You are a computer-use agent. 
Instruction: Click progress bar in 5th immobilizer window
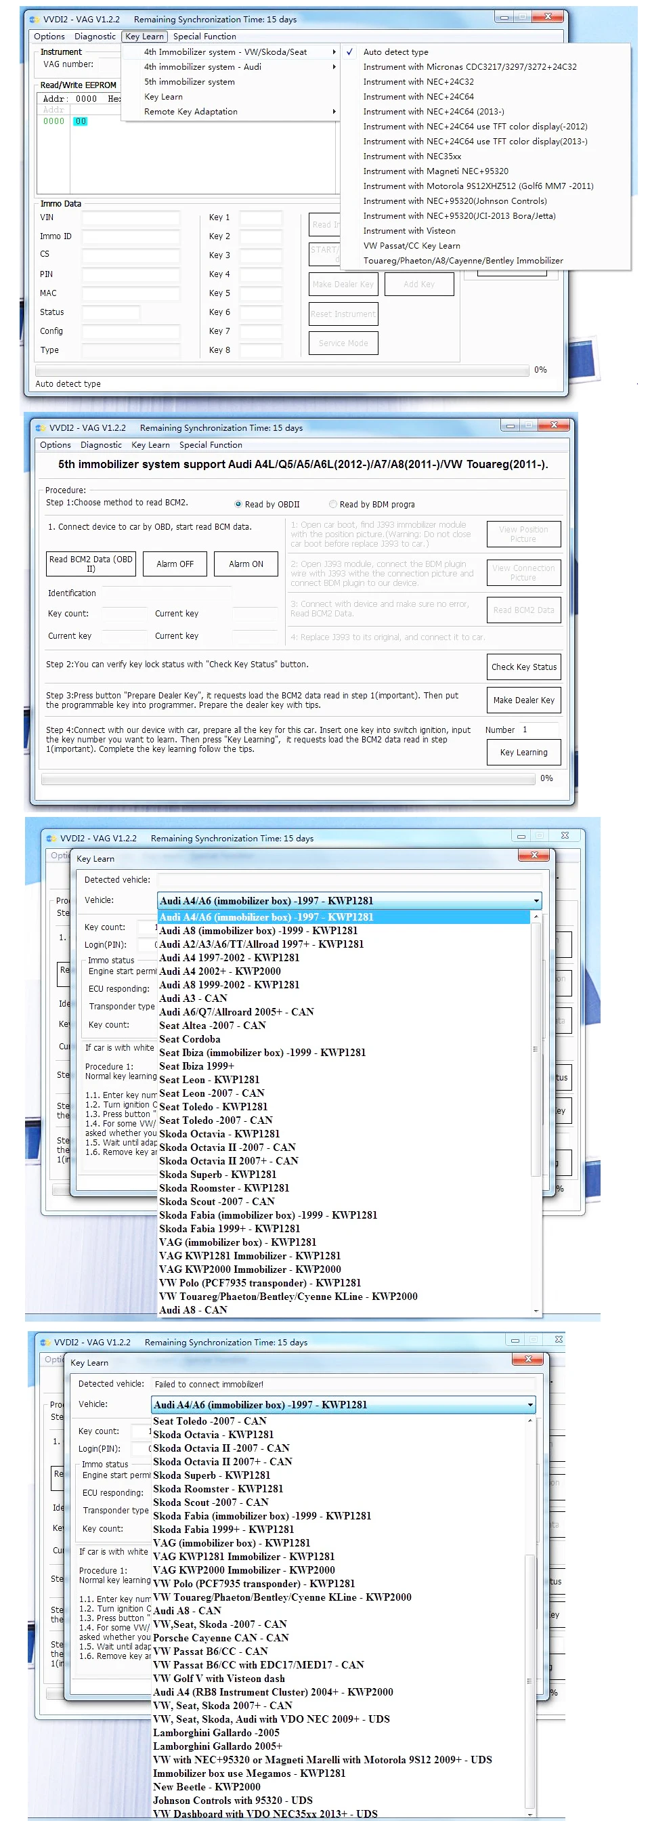[x=288, y=780]
